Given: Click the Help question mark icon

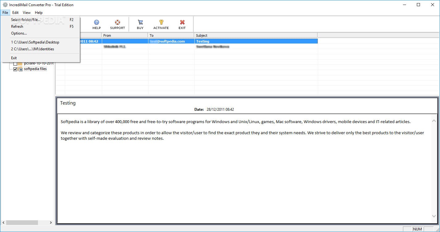Looking at the screenshot, I should pos(97,22).
